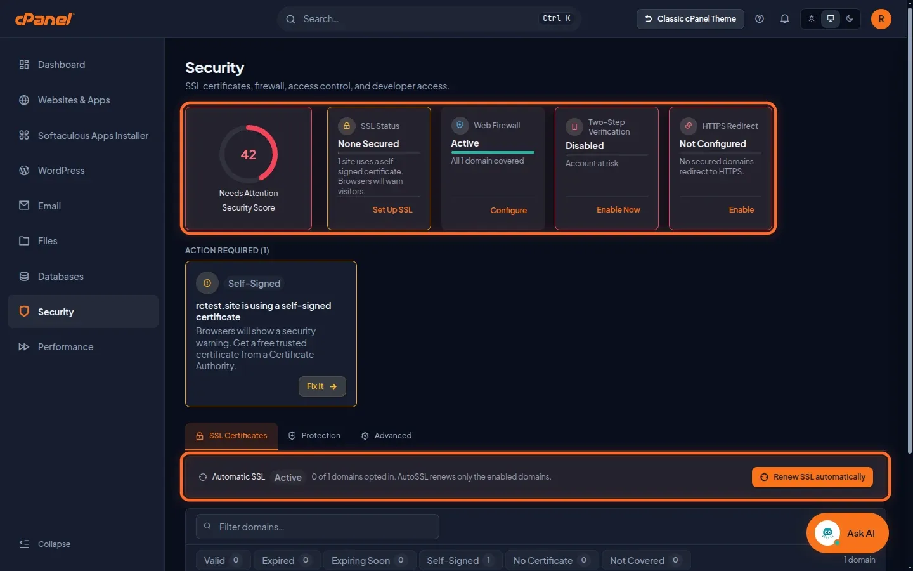Click the SSL Status padlock icon
This screenshot has width=913, height=571.
pos(347,126)
